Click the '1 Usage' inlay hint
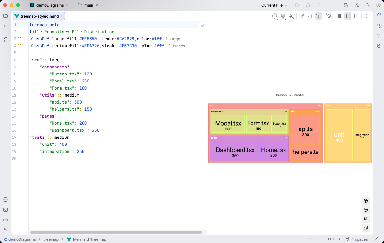The width and height of the screenshot is (384, 243). (x=173, y=39)
